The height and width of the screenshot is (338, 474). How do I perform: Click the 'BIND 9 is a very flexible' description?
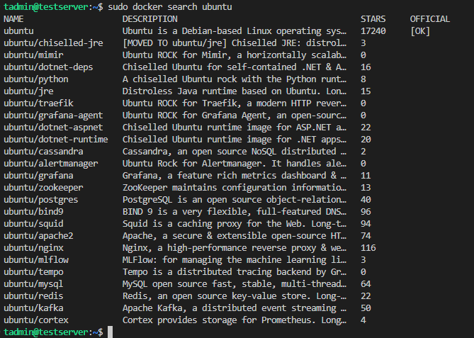click(x=235, y=212)
